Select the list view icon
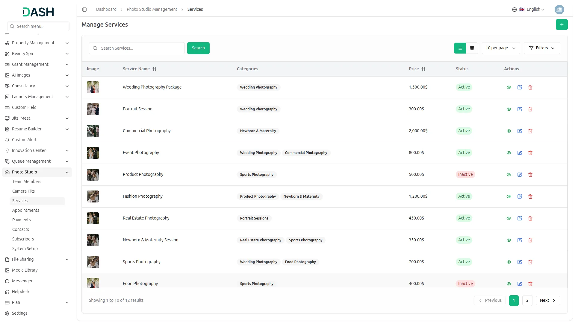The image size is (575, 323). 460,48
